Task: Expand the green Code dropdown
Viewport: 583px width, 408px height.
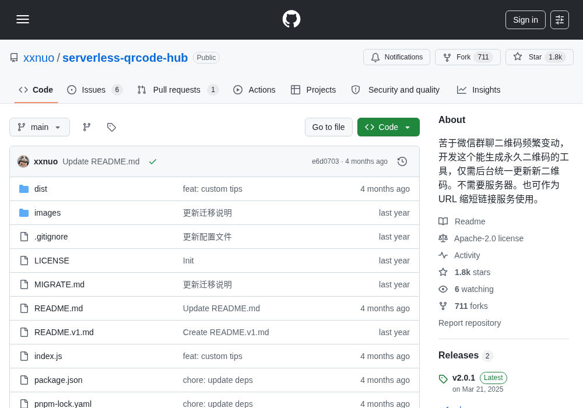Action: [x=388, y=127]
